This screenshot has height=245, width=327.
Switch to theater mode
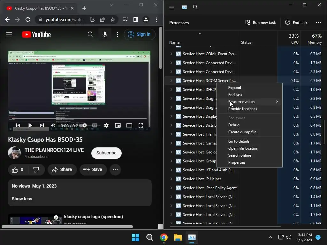[129, 125]
